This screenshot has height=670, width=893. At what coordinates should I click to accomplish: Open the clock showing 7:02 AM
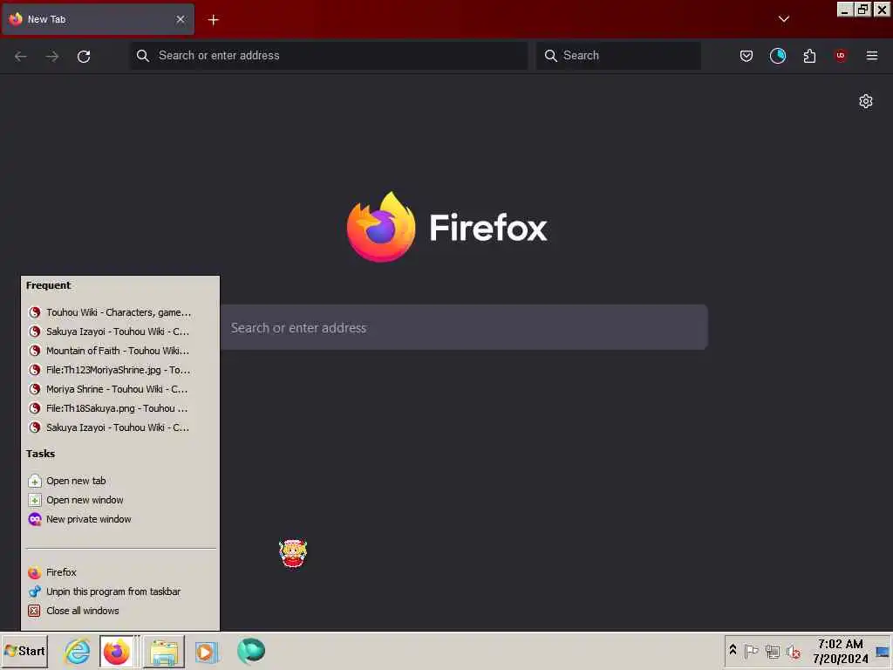tap(840, 651)
